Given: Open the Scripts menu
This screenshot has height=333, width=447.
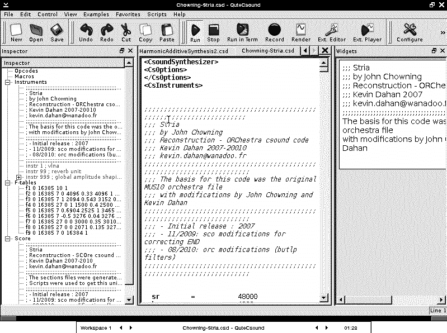Looking at the screenshot, I should (x=157, y=14).
